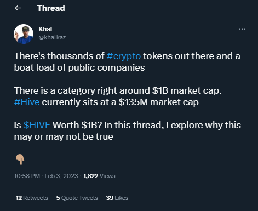Click the 10:58 PM timestamp
The image size is (258, 211).
27,176
